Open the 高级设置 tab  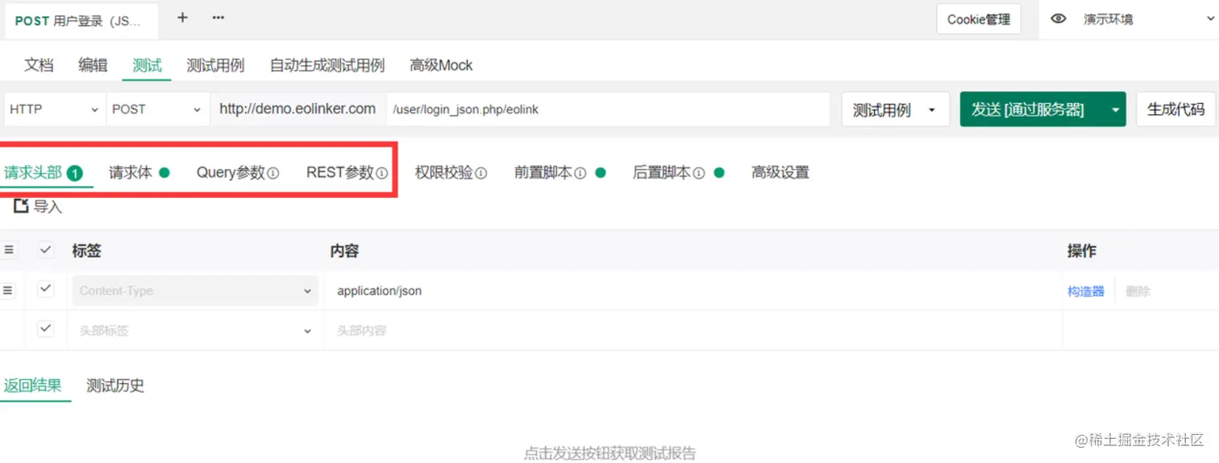(780, 172)
